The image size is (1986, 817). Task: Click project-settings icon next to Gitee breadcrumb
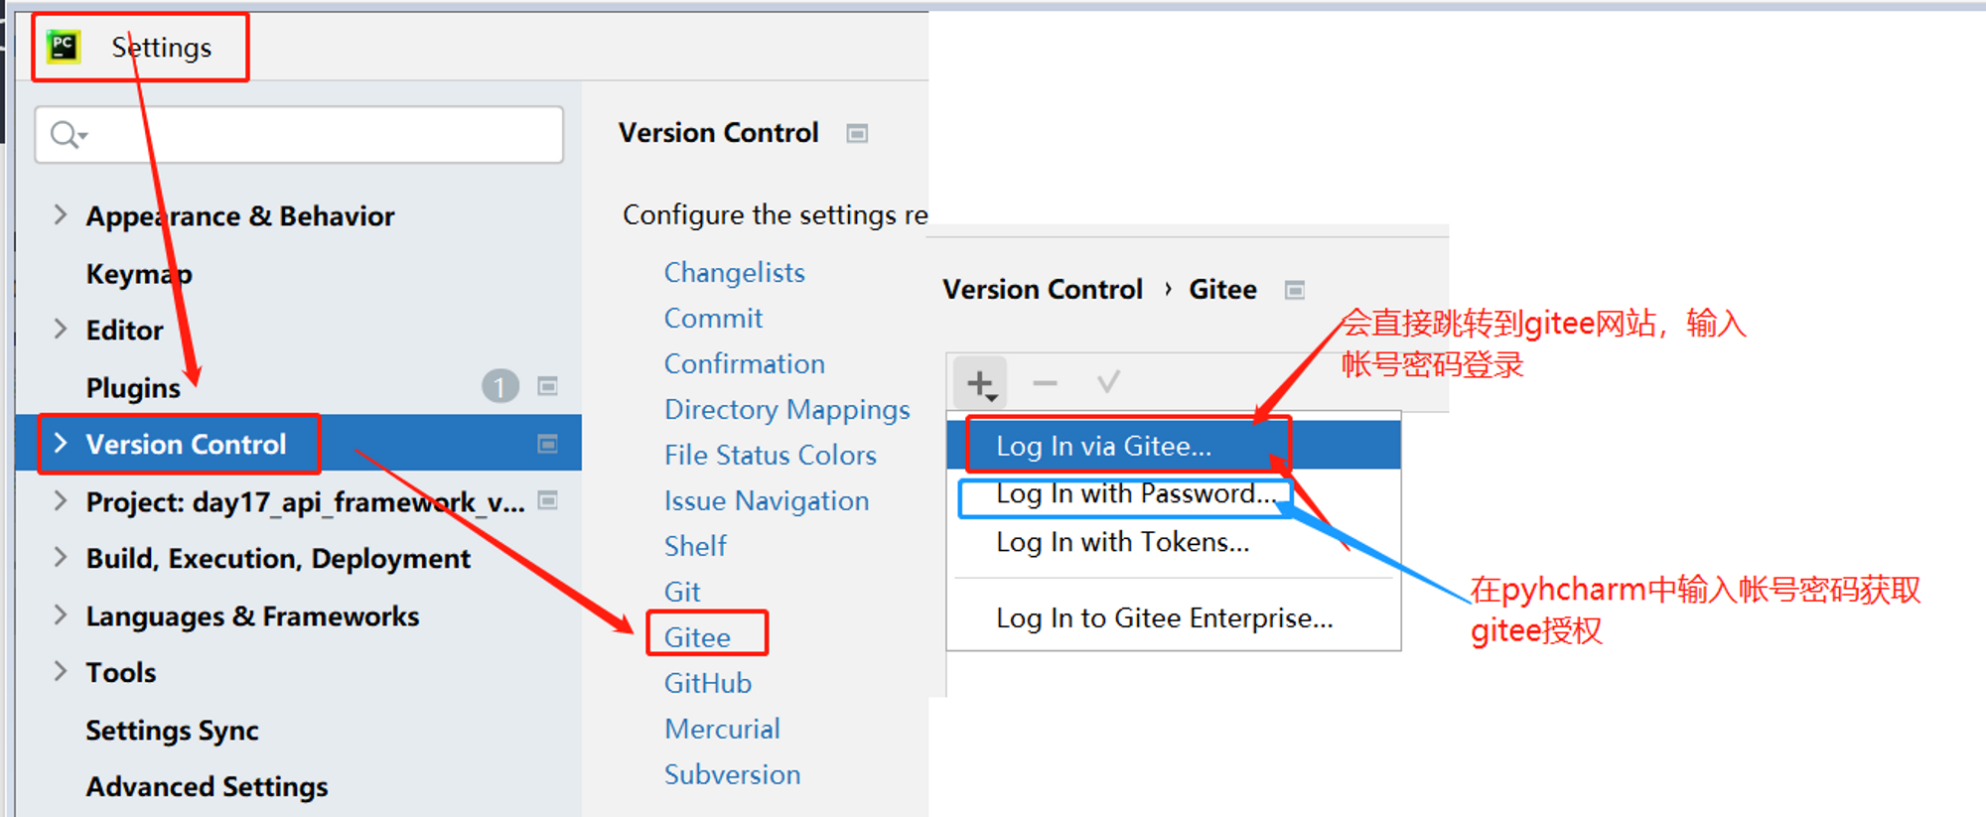click(1294, 290)
